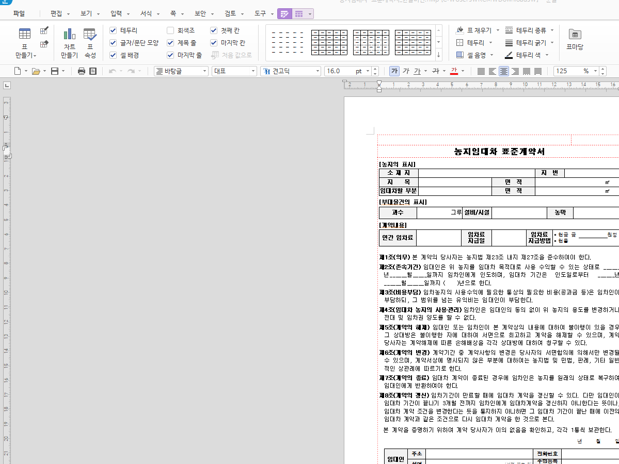Click the Print icon on the toolbar

tap(81, 71)
